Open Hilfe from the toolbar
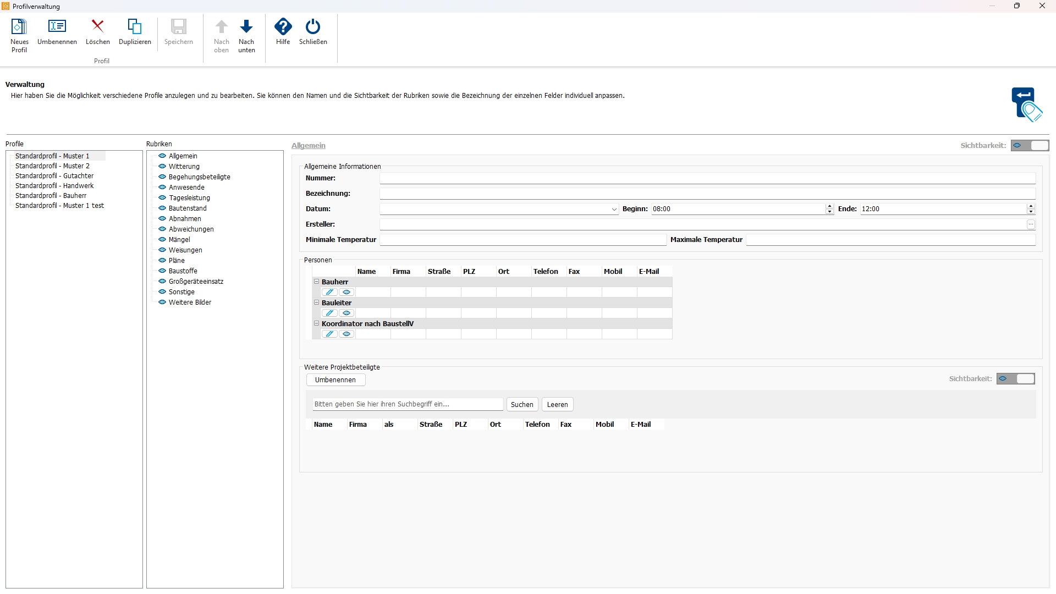Screen dimensions: 1056x594 point(283,27)
